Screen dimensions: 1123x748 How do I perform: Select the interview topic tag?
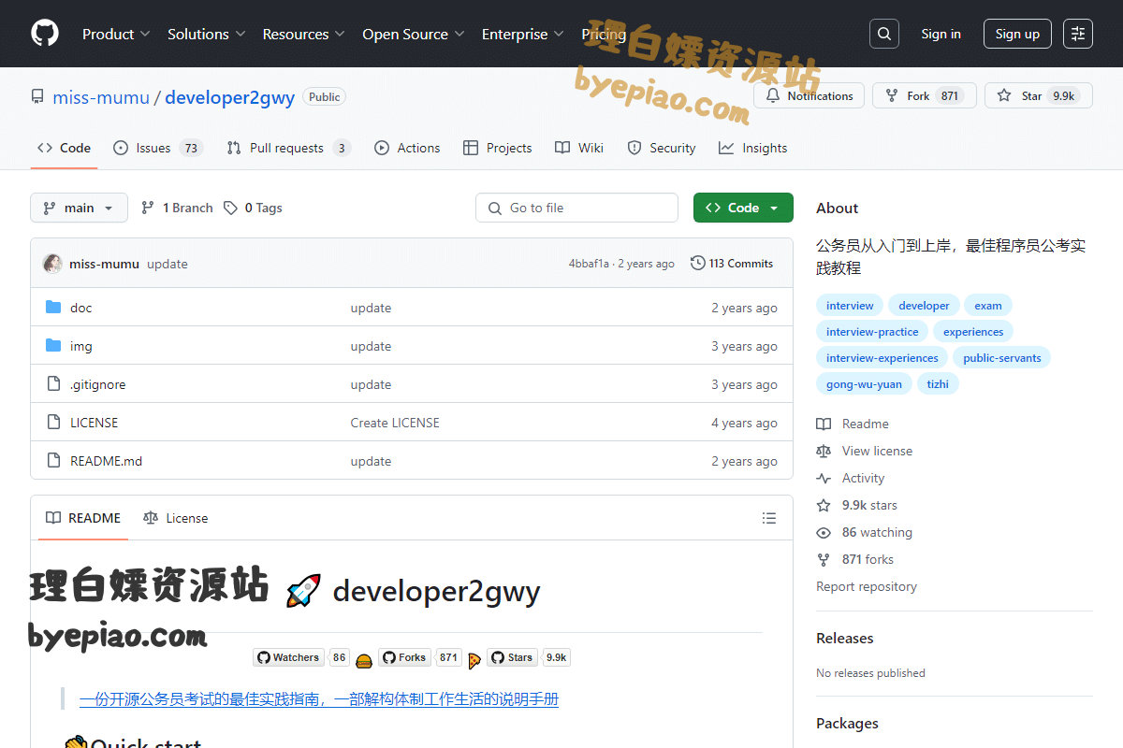pyautogui.click(x=850, y=306)
